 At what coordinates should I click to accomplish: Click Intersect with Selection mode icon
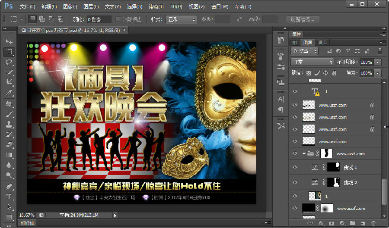61,19
